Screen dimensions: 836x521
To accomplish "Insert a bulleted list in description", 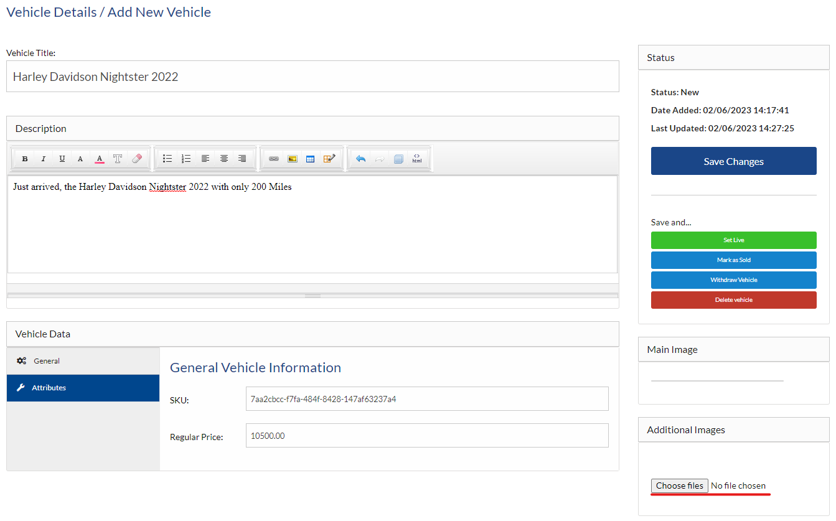I will pos(167,159).
